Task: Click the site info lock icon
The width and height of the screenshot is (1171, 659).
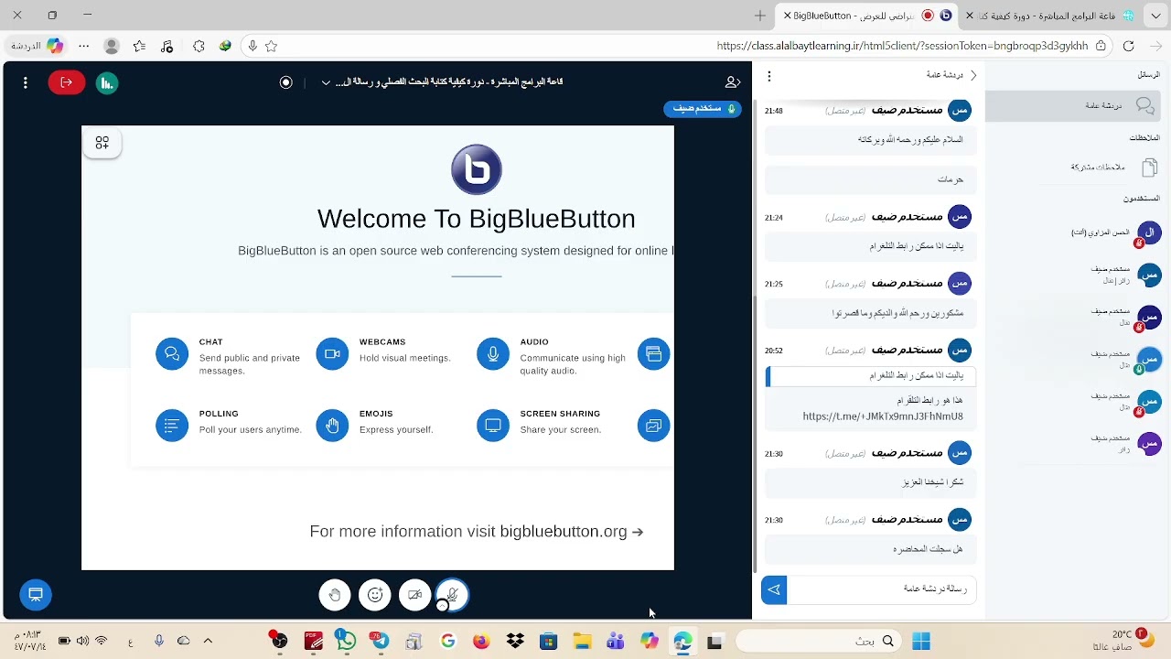Action: click(x=1101, y=46)
